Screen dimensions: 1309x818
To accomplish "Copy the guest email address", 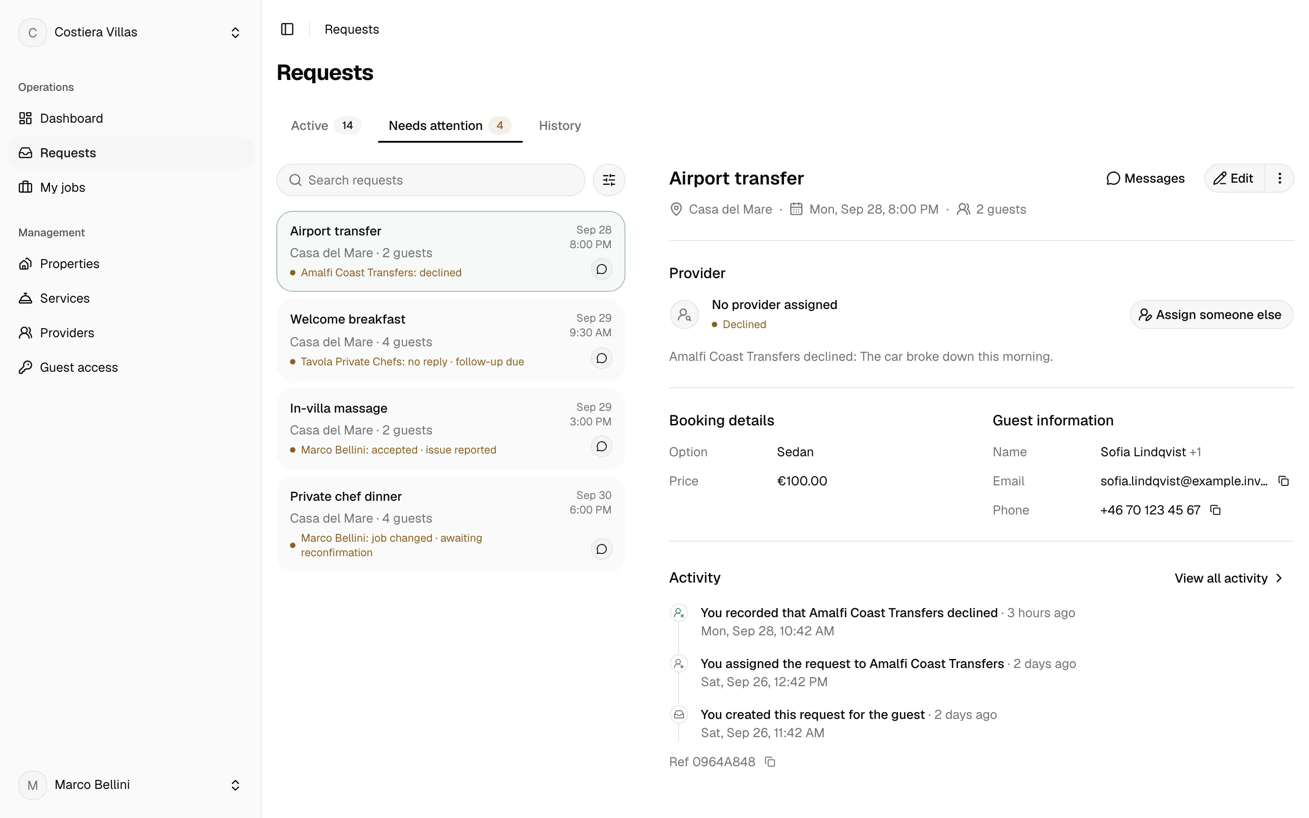I will [1283, 481].
